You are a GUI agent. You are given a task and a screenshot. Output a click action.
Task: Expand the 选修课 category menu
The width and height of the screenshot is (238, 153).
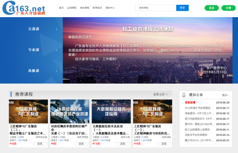coord(34,71)
